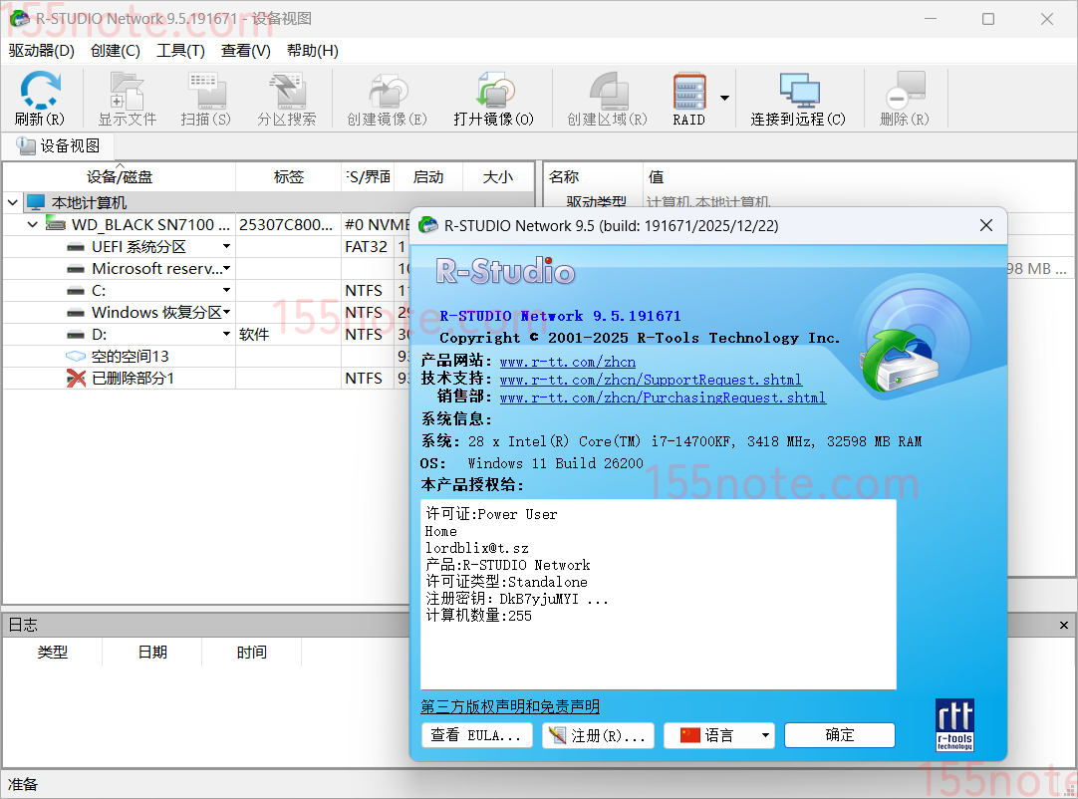This screenshot has height=799, width=1078.
Task: Open dropdown arrow next to RAID
Action: pos(724,98)
